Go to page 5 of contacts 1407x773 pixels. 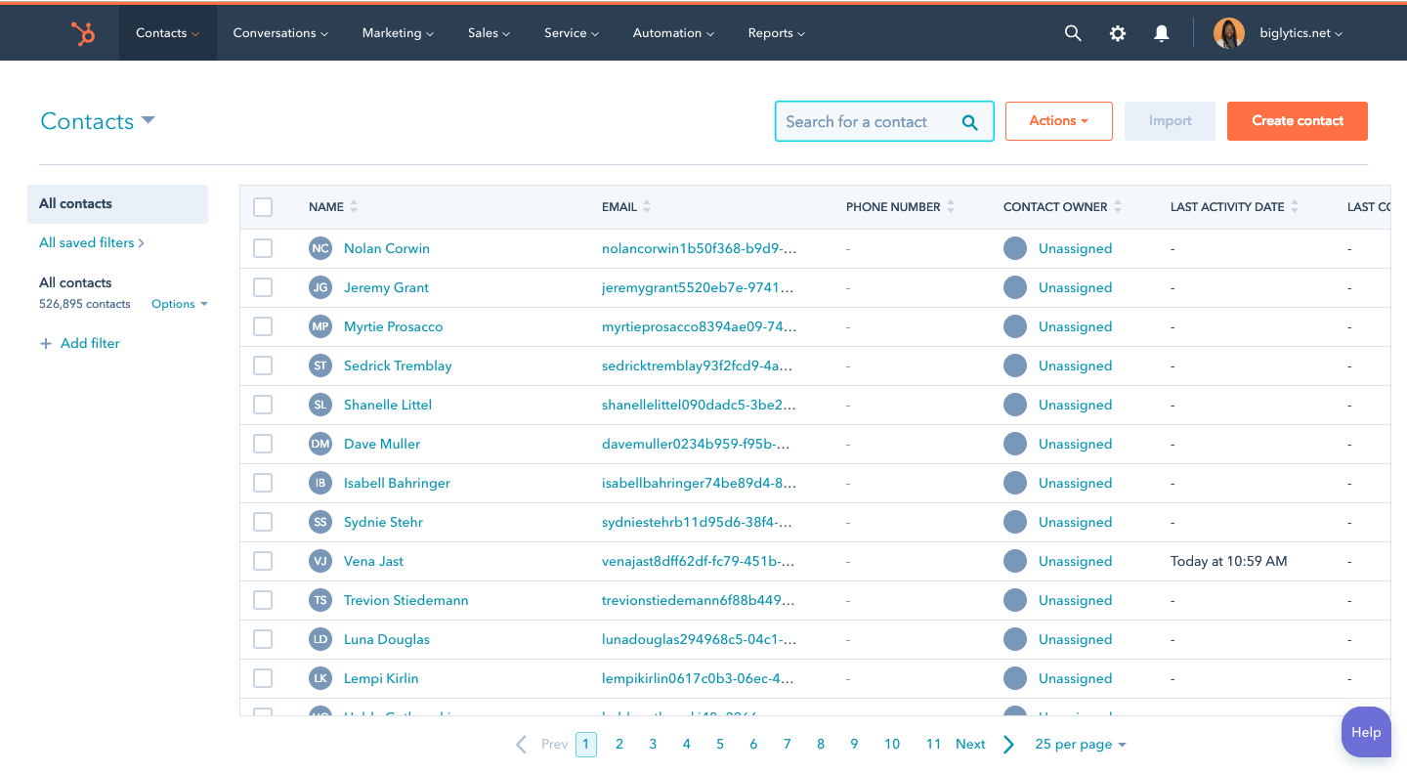click(x=720, y=744)
